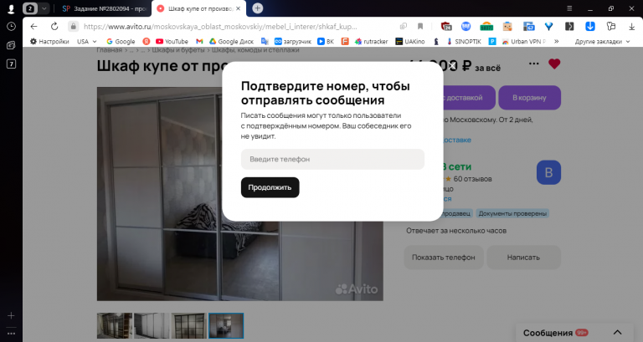Add sidebar item with the plus icon

tap(11, 315)
